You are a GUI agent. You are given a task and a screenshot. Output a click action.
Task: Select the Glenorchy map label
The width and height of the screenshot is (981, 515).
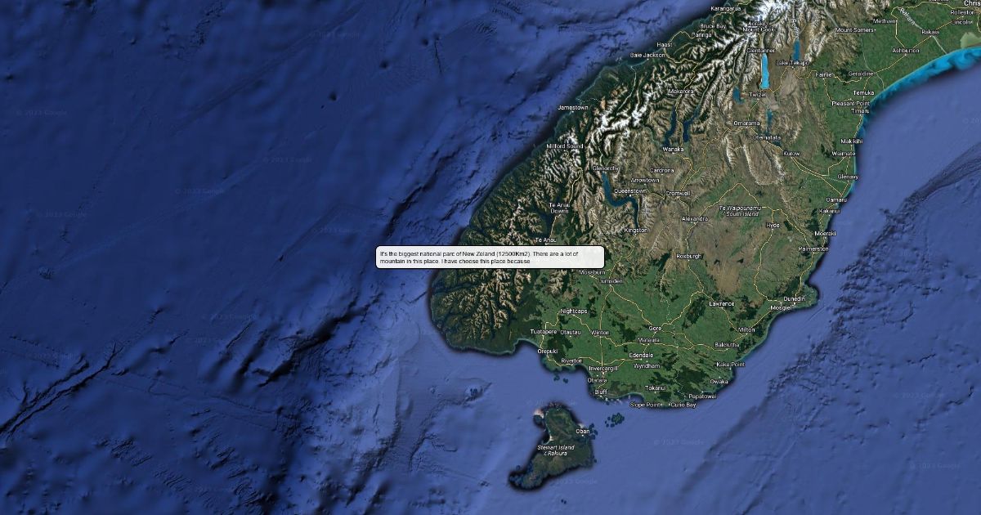click(x=605, y=168)
